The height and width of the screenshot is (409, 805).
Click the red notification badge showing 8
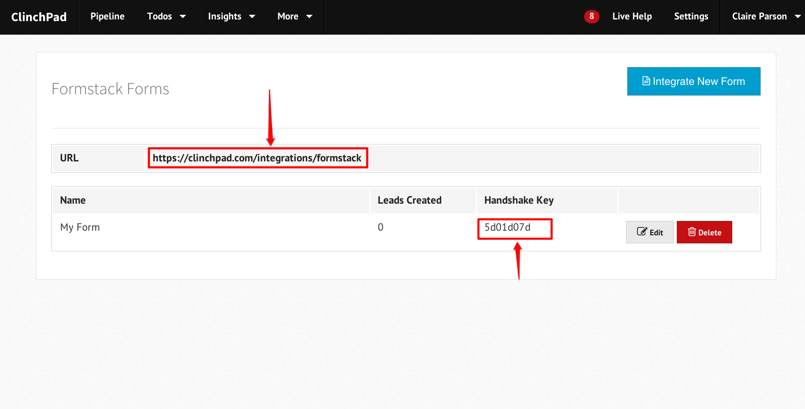(591, 16)
